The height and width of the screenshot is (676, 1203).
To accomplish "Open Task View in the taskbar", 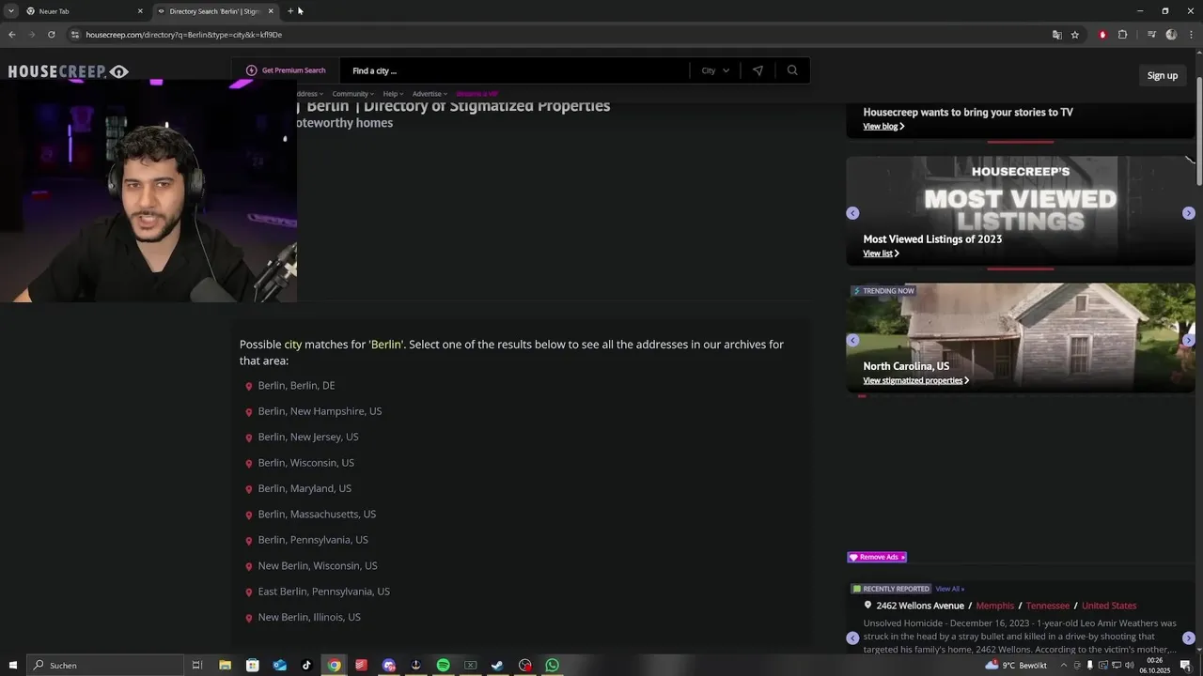I will [x=197, y=666].
